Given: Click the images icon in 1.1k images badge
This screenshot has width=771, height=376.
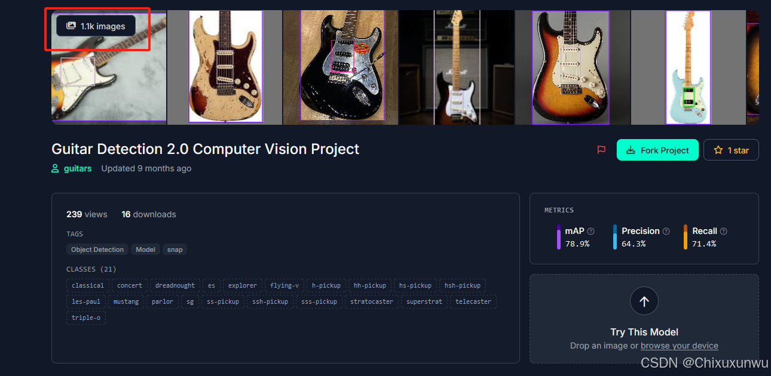Looking at the screenshot, I should click(71, 26).
